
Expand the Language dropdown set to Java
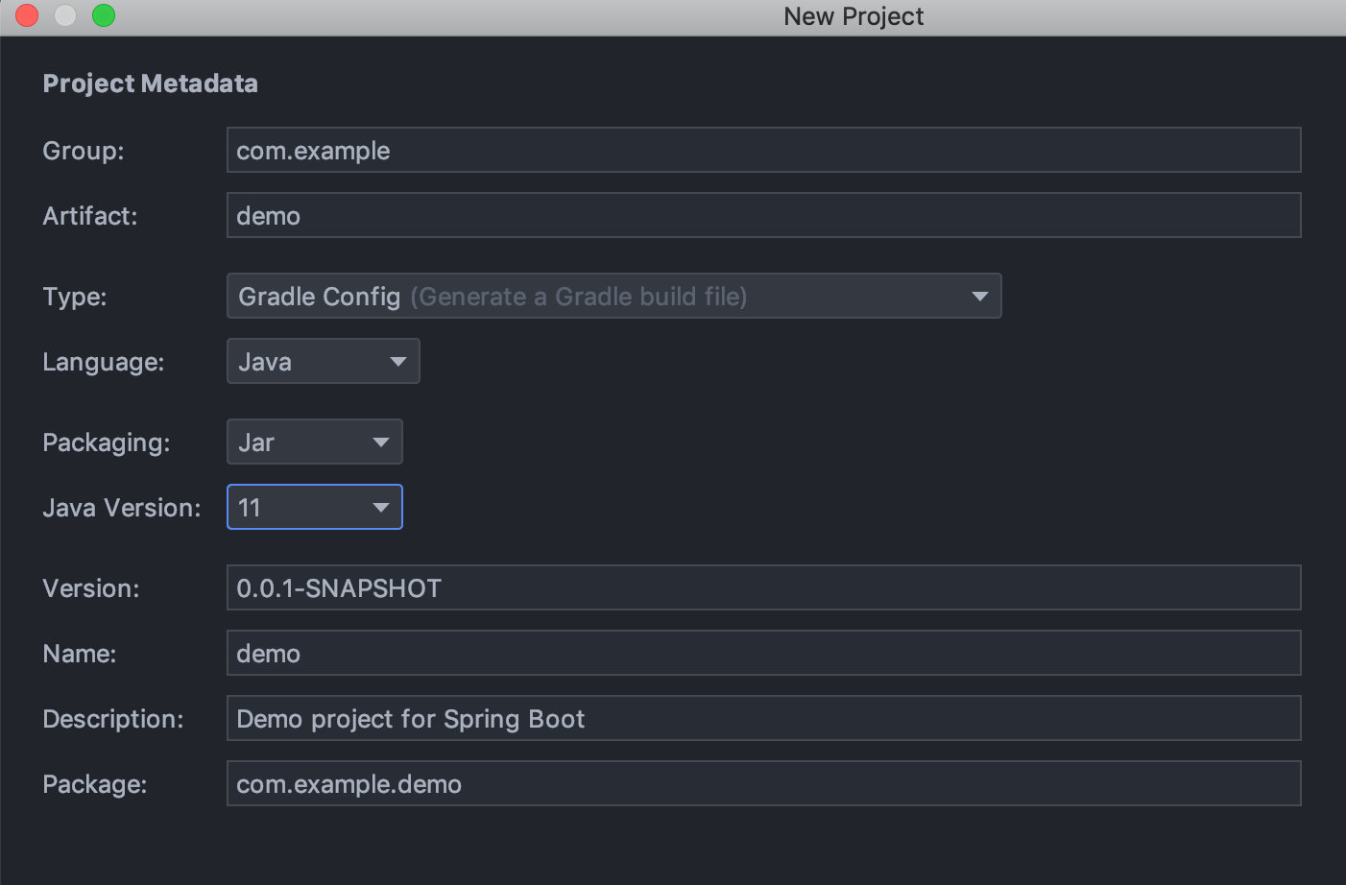tap(323, 362)
